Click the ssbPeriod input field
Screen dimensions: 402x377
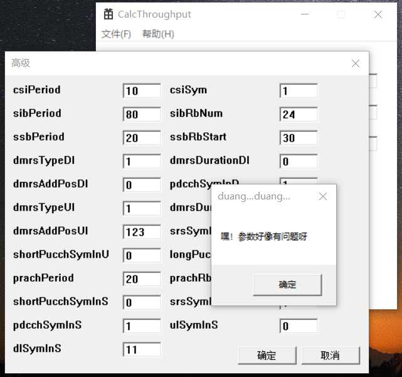142,138
